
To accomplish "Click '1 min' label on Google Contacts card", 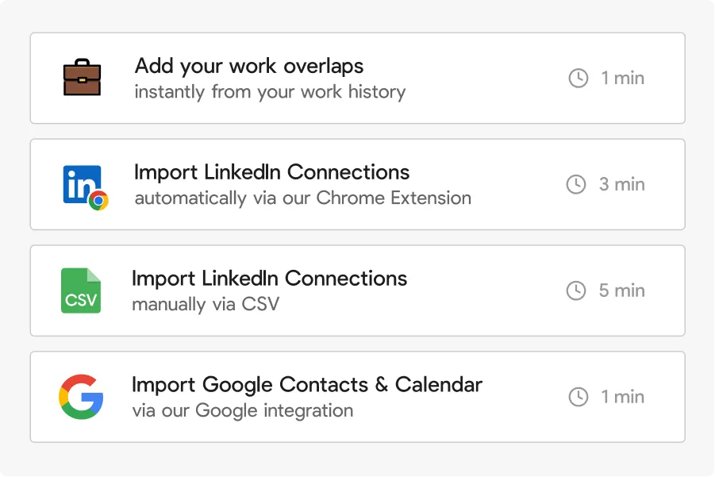I will tap(623, 397).
